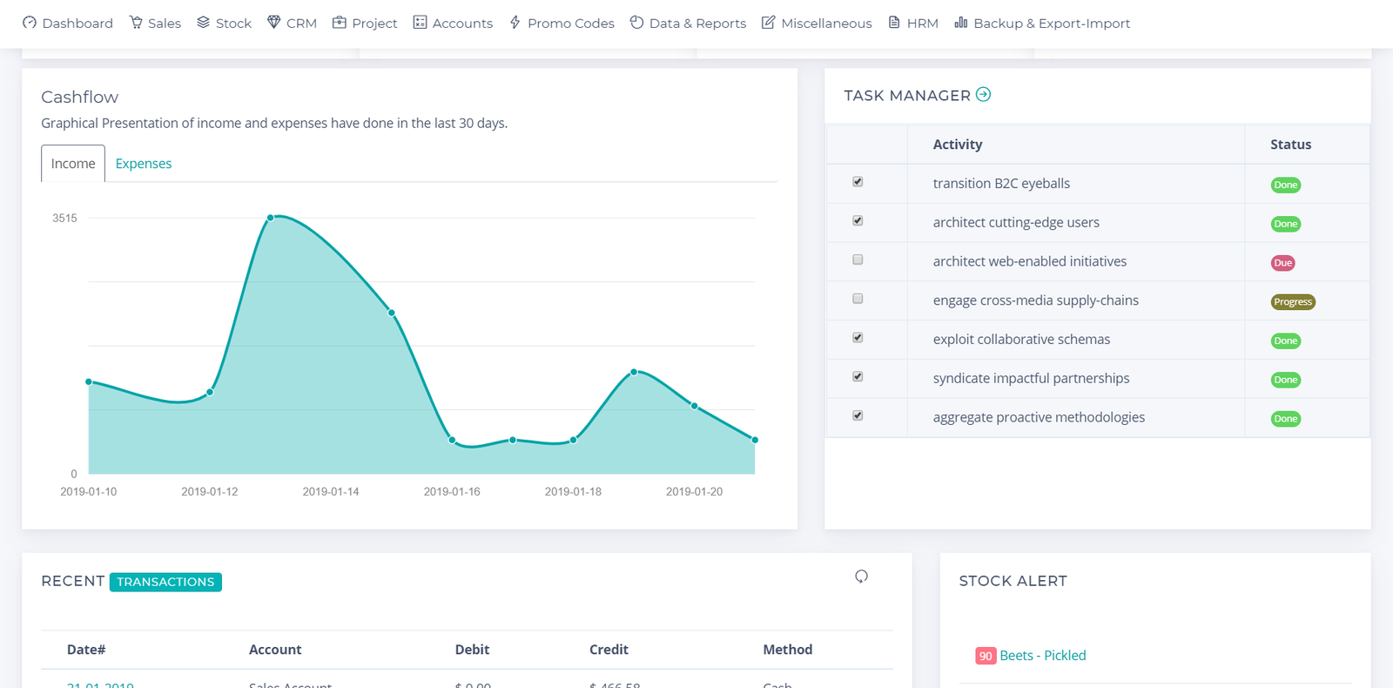
Task: Check the architect web-enabled initiatives task
Action: pyautogui.click(x=858, y=260)
